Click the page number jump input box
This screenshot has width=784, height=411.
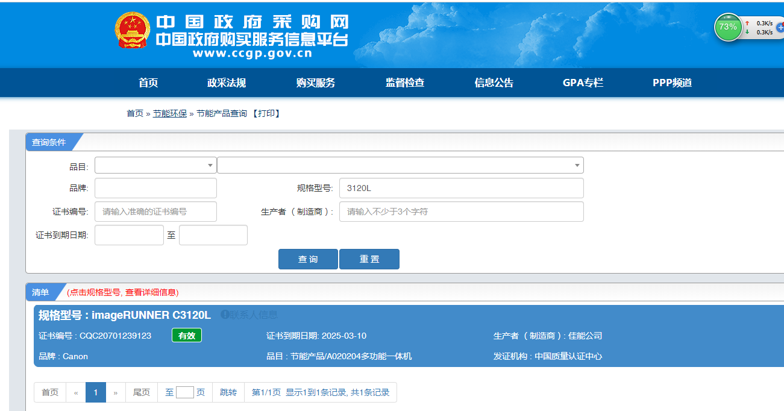(x=185, y=392)
